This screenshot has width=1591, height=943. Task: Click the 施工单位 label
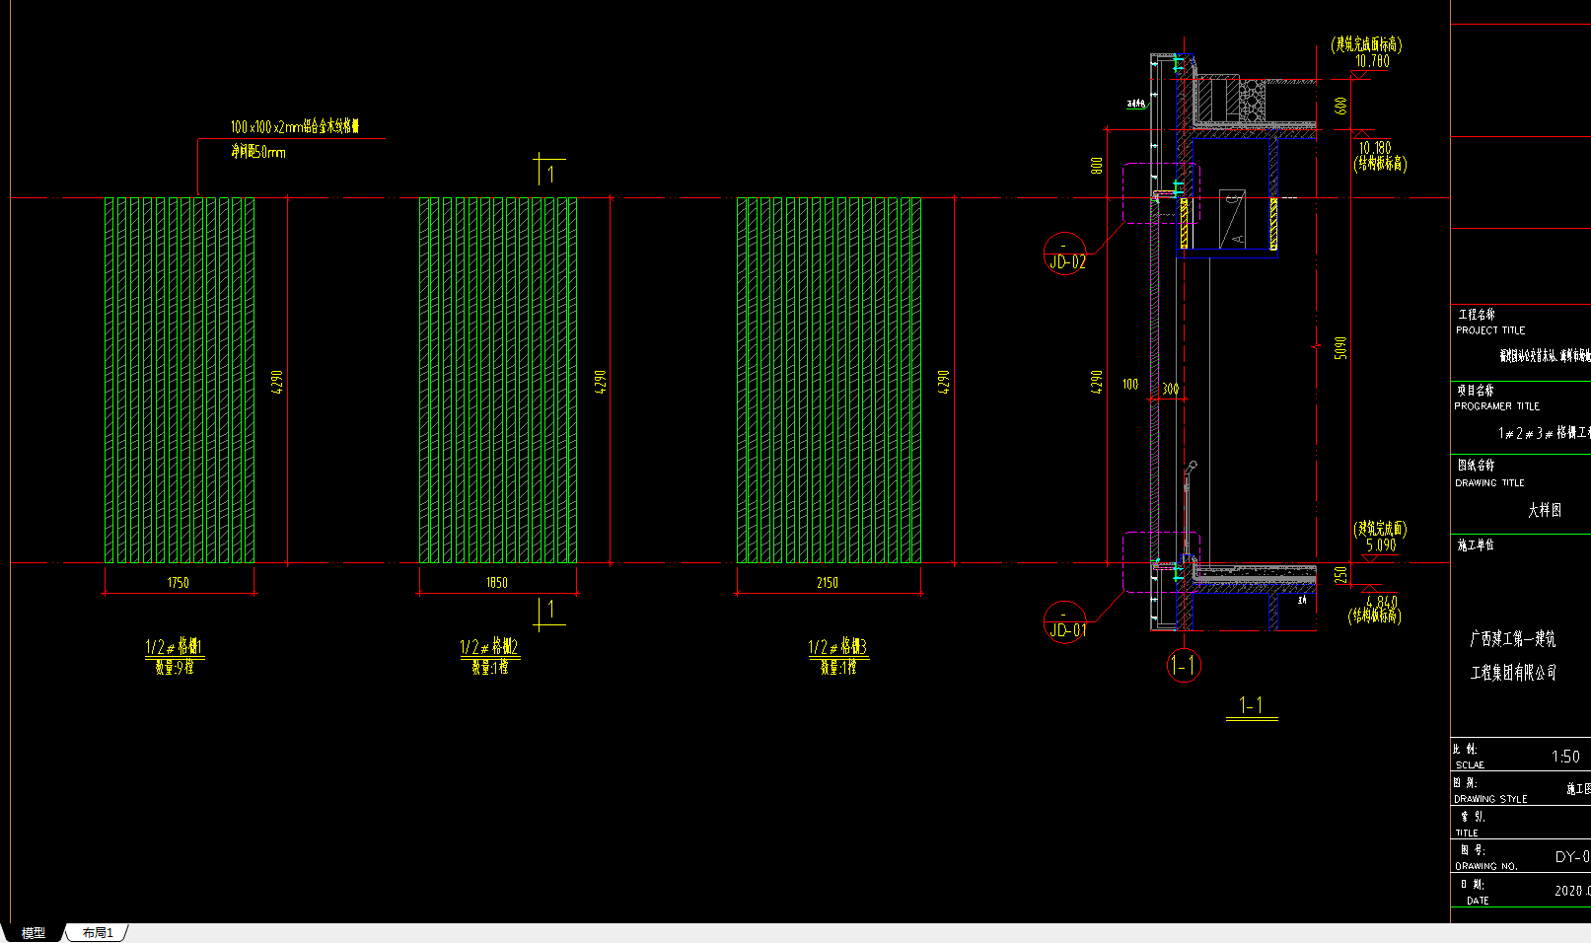1476,544
